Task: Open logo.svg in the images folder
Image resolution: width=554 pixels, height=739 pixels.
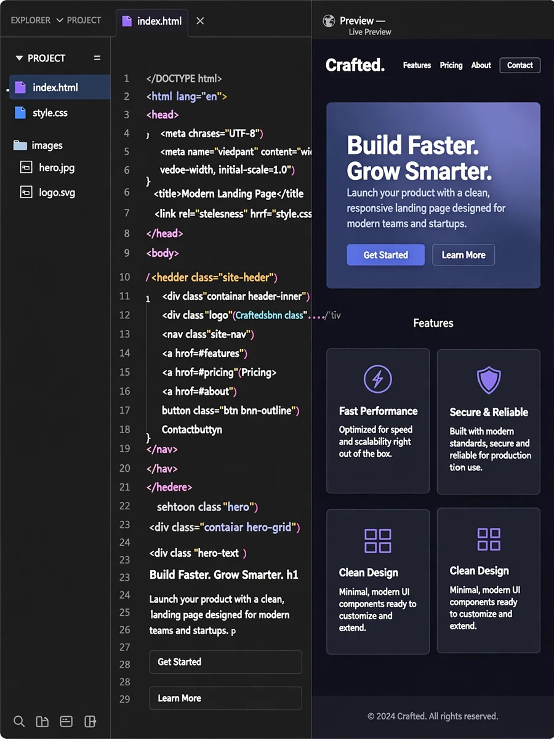Action: [x=57, y=193]
